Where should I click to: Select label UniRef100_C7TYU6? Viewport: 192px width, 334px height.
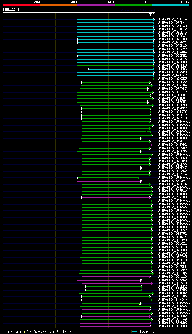point(172,290)
